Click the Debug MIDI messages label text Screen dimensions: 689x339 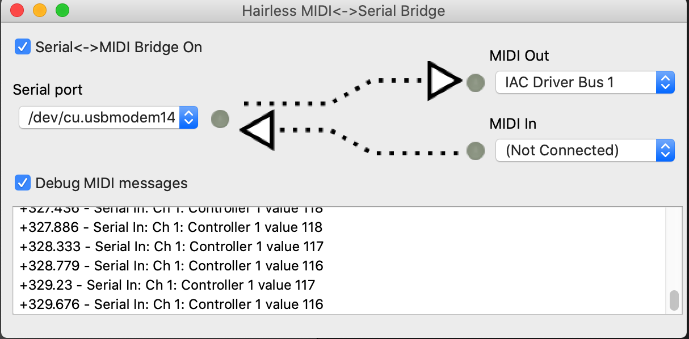[x=111, y=183]
